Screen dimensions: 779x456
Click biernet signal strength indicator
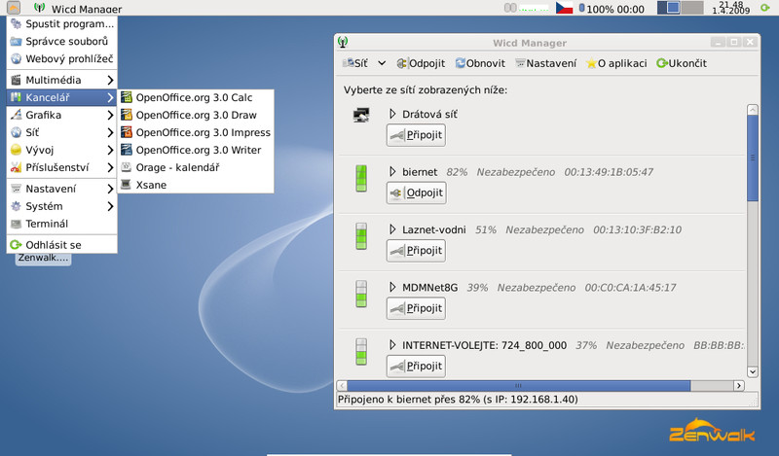pyautogui.click(x=361, y=178)
